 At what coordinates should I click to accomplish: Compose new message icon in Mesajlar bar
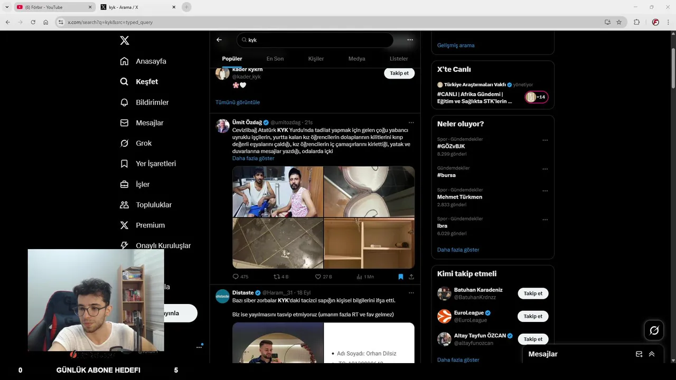click(x=639, y=354)
